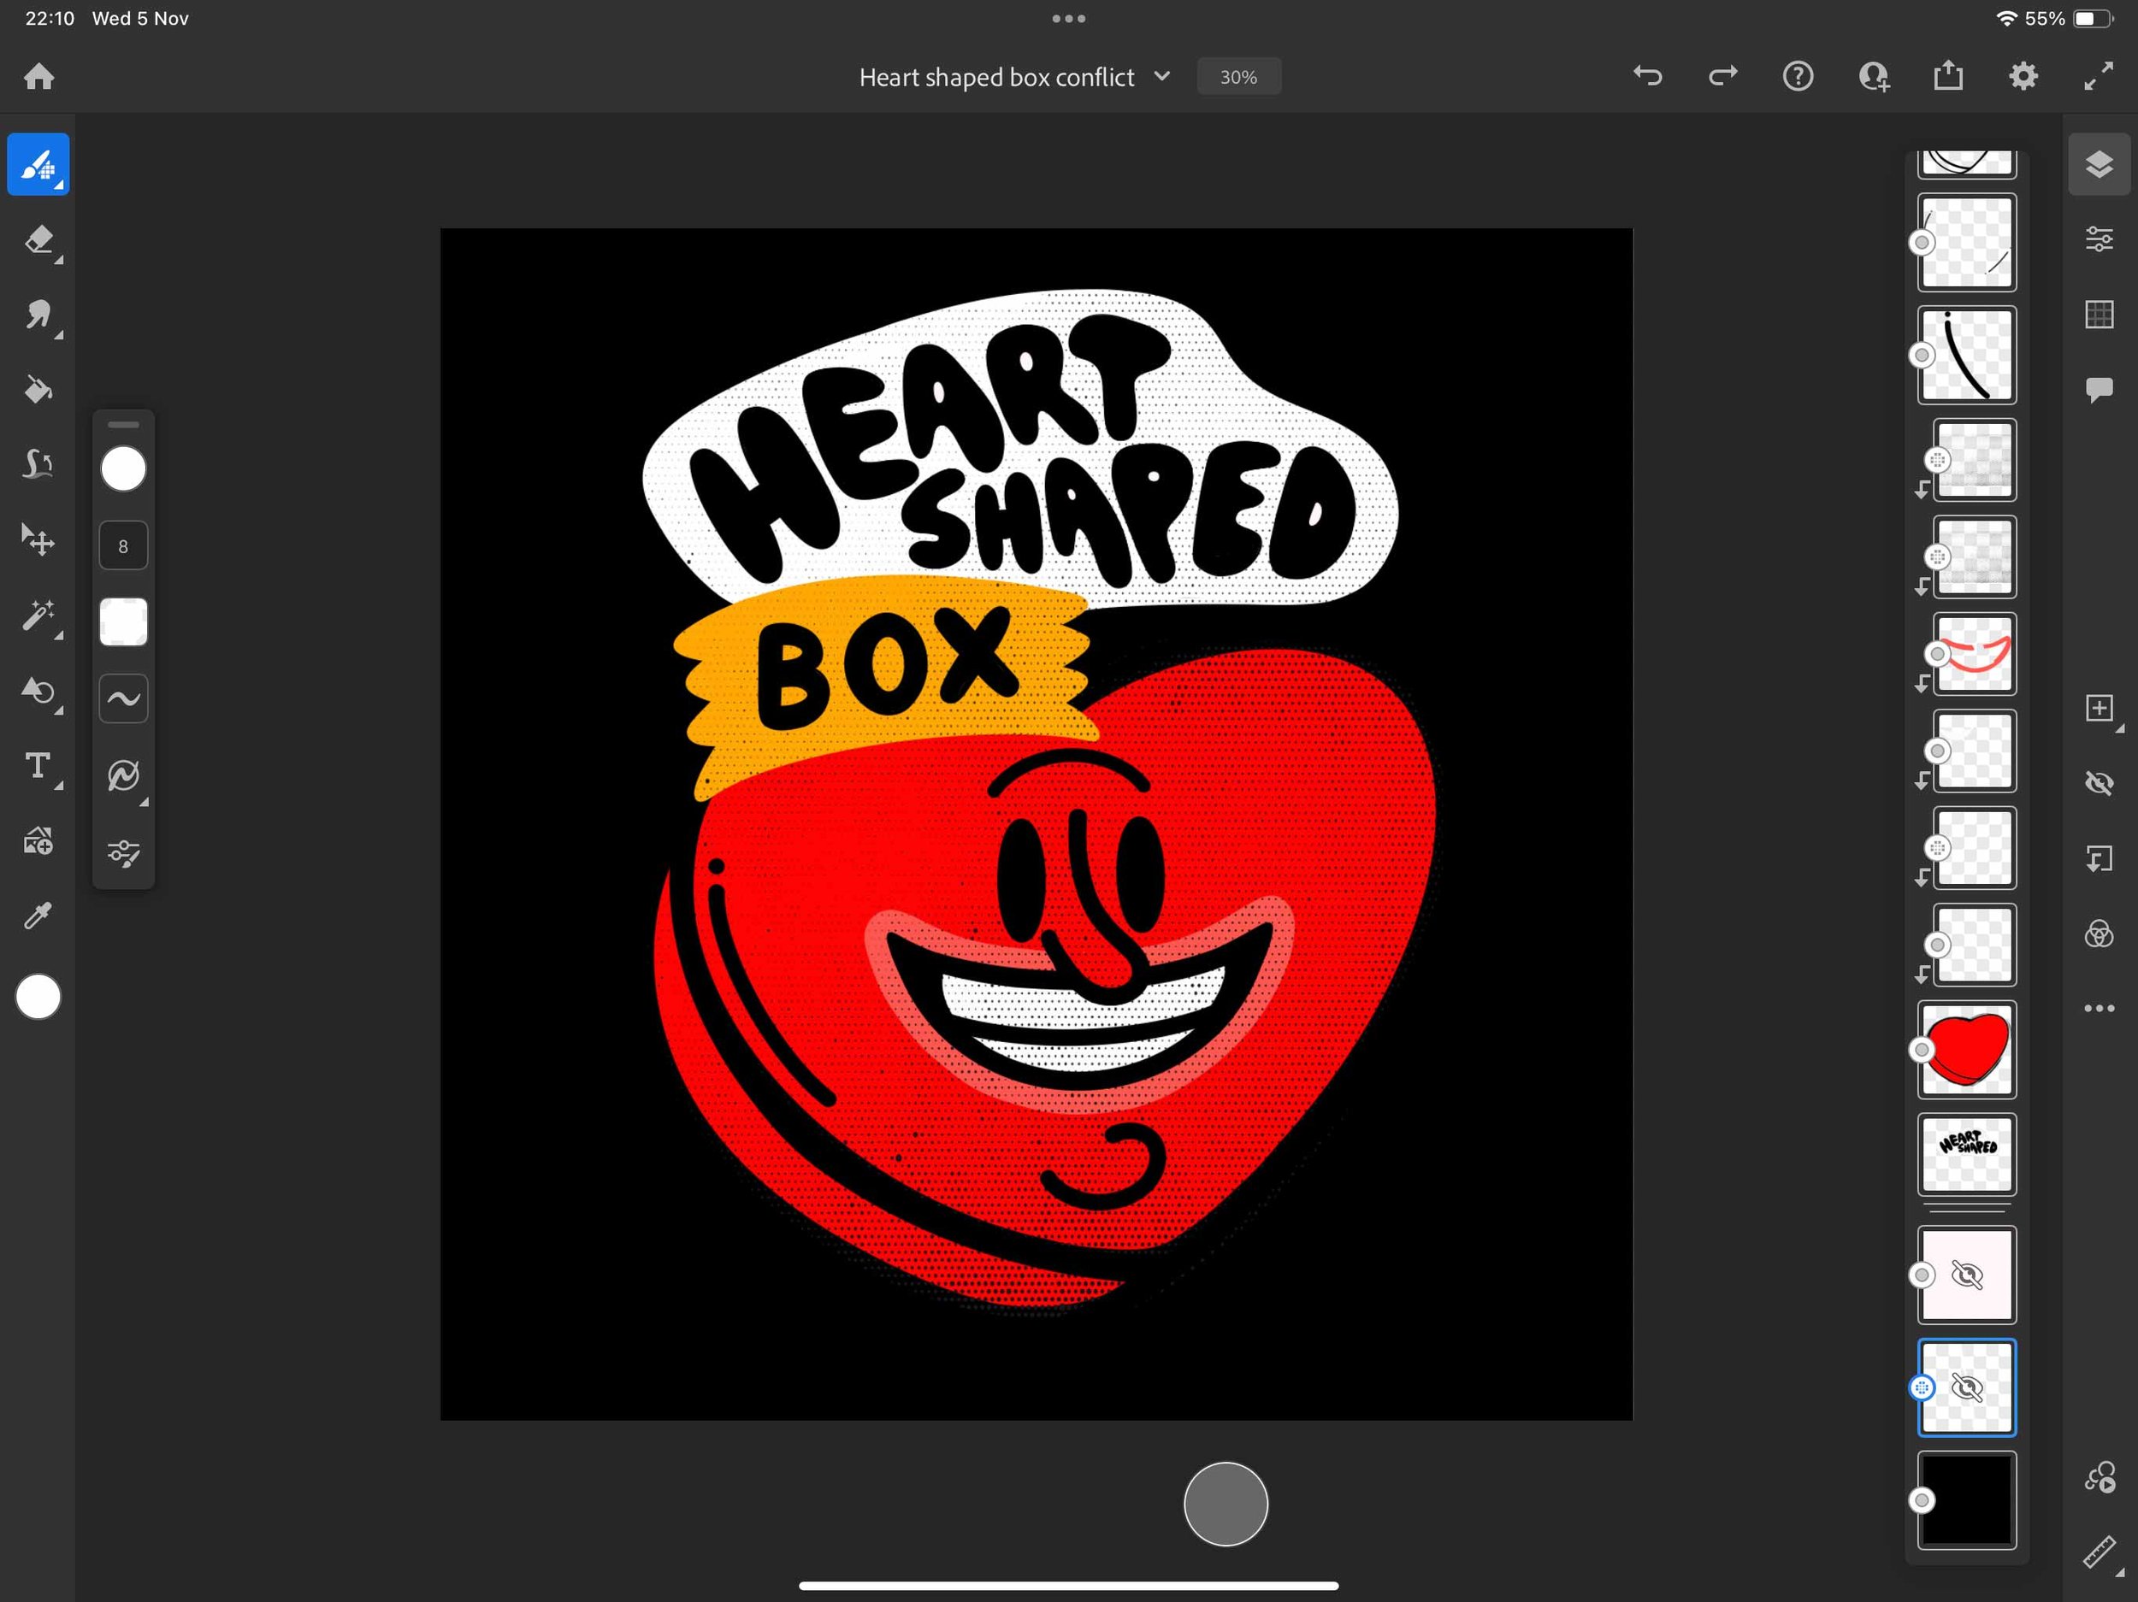
Task: Select the Eraser tool
Action: click(x=38, y=239)
